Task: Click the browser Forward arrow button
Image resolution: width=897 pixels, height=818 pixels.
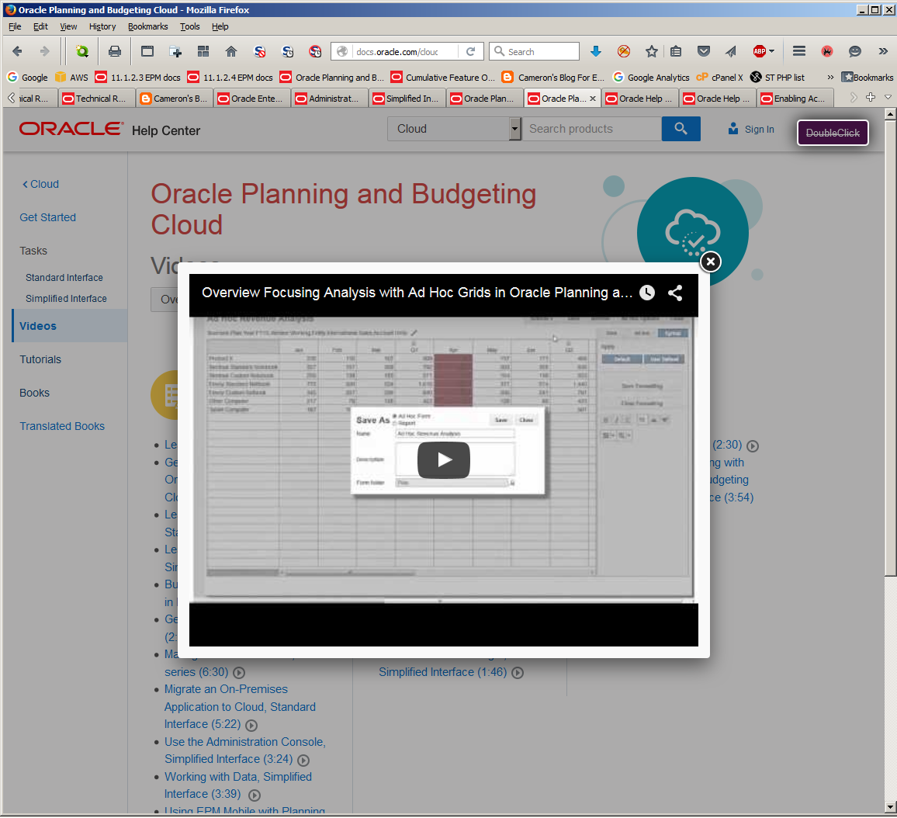Action: pyautogui.click(x=45, y=51)
